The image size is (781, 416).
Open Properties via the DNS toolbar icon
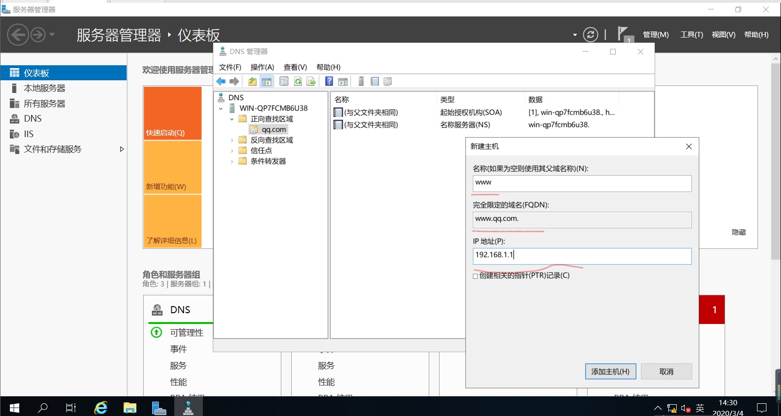tap(284, 82)
